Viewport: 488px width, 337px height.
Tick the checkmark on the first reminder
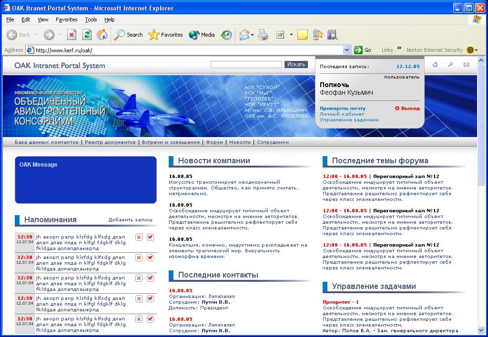pos(150,237)
